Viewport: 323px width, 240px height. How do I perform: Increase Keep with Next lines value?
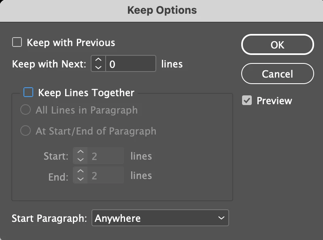pos(98,60)
